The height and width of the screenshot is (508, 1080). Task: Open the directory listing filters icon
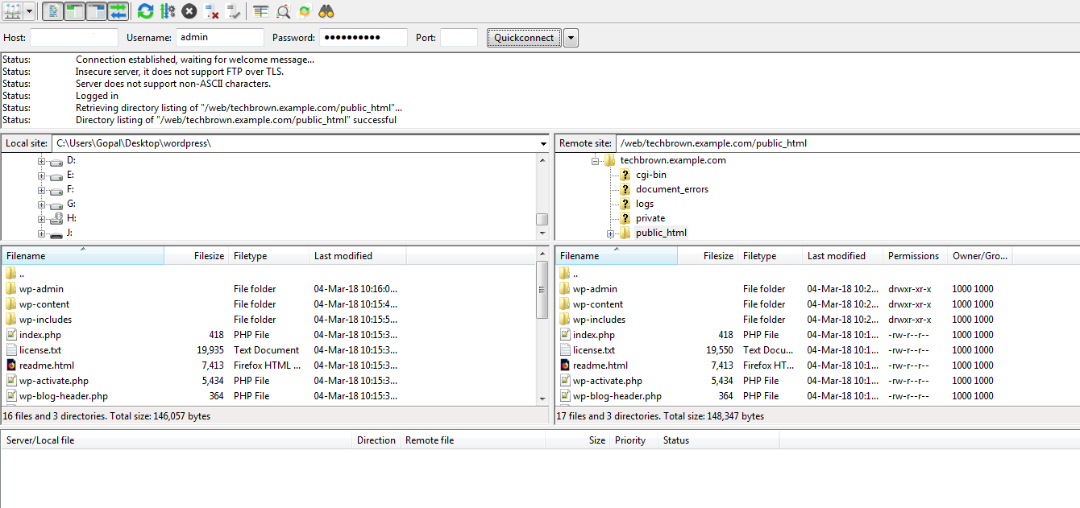(x=260, y=11)
